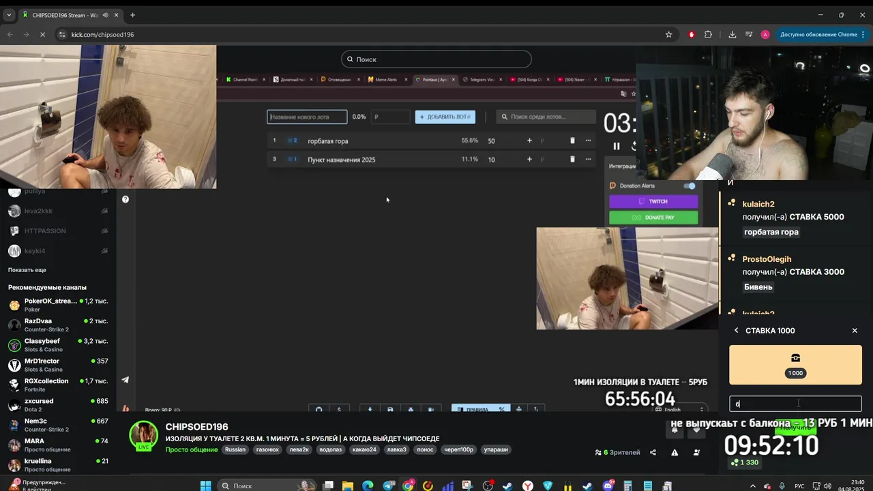The width and height of the screenshot is (873, 491).
Task: Focus the Kick Поиск search field
Action: pyautogui.click(x=436, y=59)
